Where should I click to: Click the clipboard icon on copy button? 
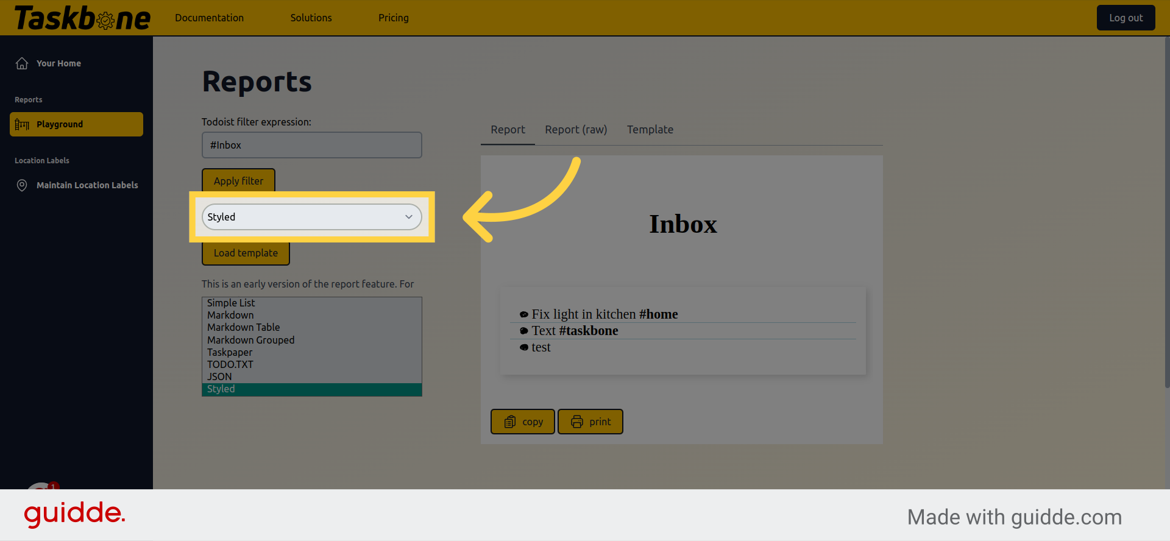511,422
